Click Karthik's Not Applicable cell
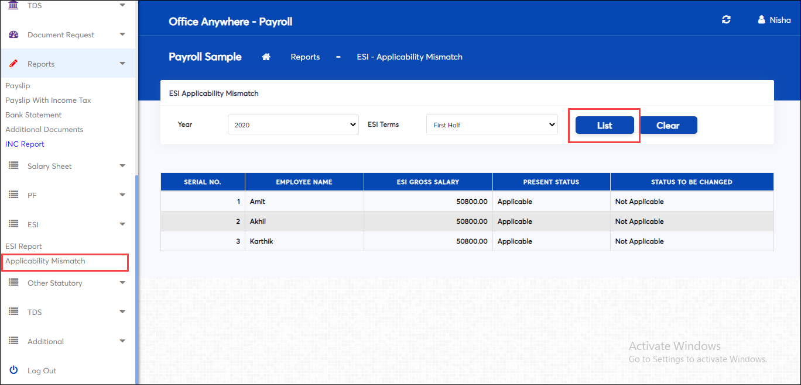The width and height of the screenshot is (801, 385). point(692,241)
